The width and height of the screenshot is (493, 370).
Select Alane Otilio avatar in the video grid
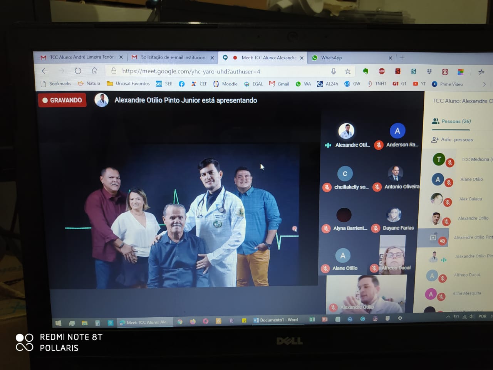tap(343, 255)
